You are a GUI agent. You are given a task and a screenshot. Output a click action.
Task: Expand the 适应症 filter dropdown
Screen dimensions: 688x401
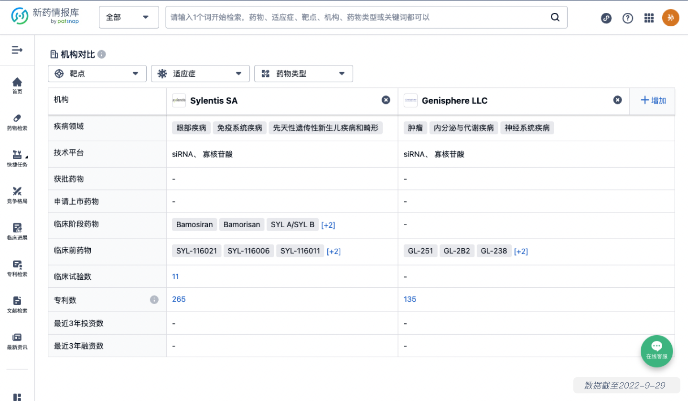tap(200, 74)
